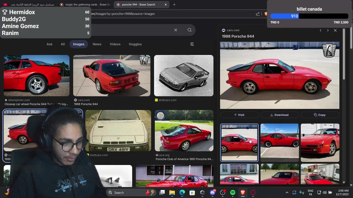Click the Visit button
The height and width of the screenshot is (198, 353).
pyautogui.click(x=239, y=115)
